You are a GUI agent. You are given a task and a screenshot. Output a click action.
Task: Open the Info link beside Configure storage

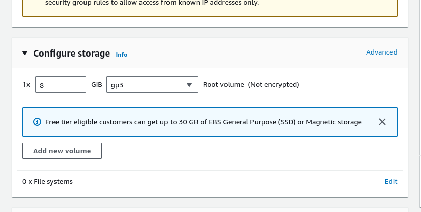click(122, 55)
